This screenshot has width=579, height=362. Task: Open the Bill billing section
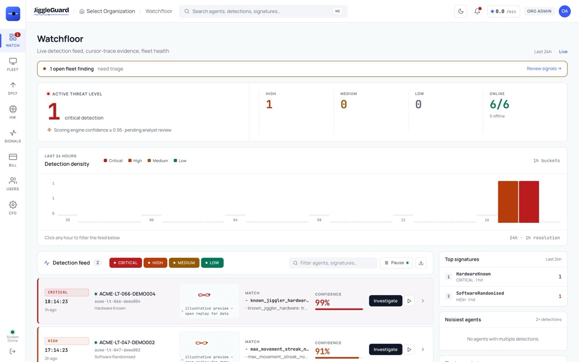tap(13, 160)
